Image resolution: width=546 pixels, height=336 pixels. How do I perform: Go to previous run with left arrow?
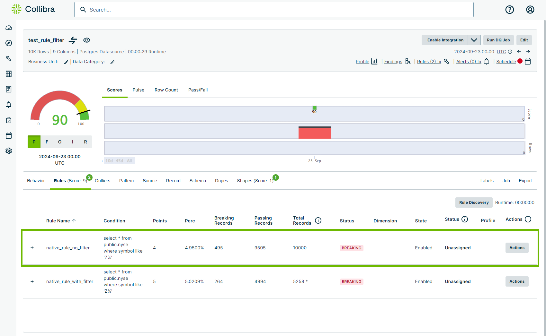point(519,52)
